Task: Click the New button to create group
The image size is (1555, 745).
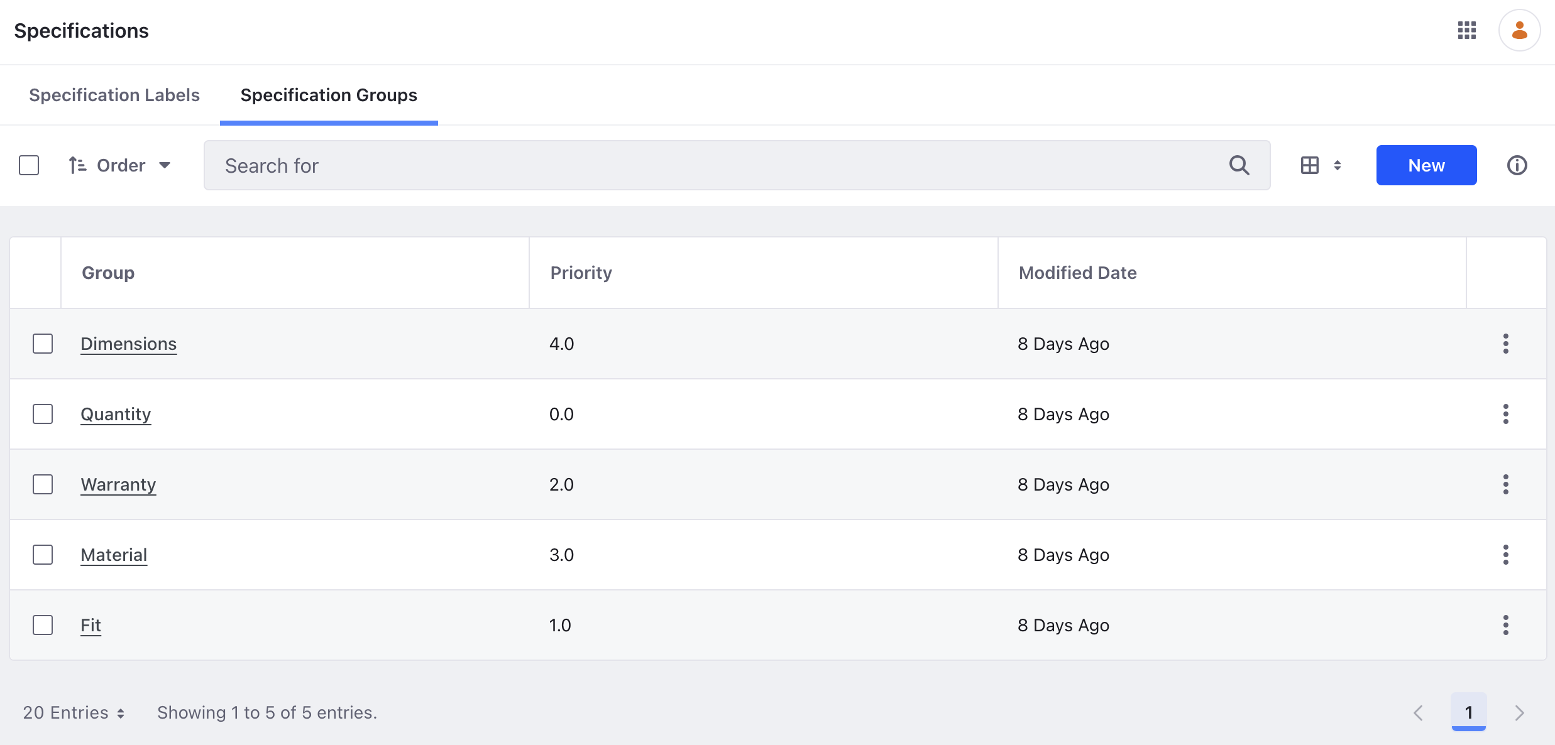Action: [x=1426, y=165]
